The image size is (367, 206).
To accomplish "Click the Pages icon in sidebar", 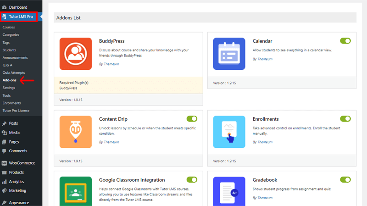I will [4, 142].
